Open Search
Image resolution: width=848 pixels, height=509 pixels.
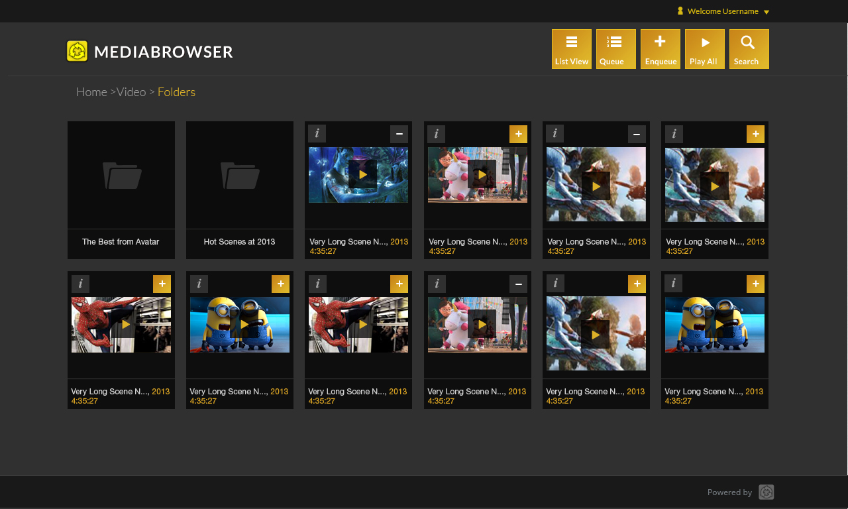point(749,49)
